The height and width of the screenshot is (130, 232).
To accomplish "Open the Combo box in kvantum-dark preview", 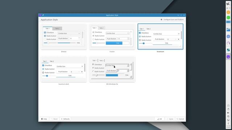I will coord(70,66).
